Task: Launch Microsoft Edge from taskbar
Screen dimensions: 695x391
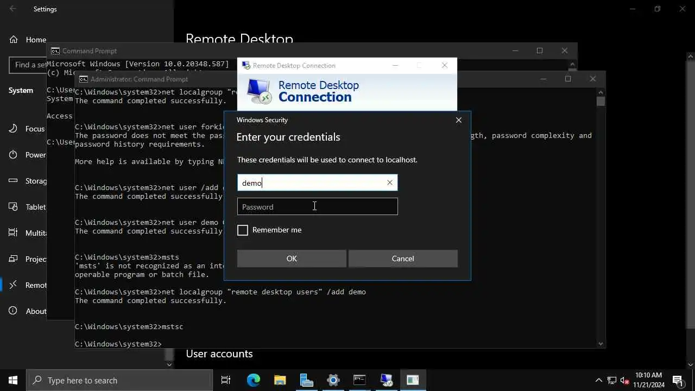Action: (x=254, y=380)
